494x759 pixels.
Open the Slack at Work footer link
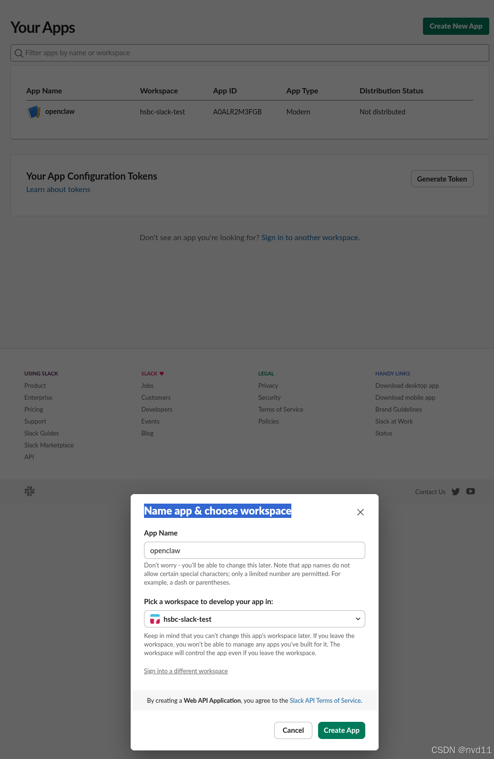pyautogui.click(x=394, y=421)
